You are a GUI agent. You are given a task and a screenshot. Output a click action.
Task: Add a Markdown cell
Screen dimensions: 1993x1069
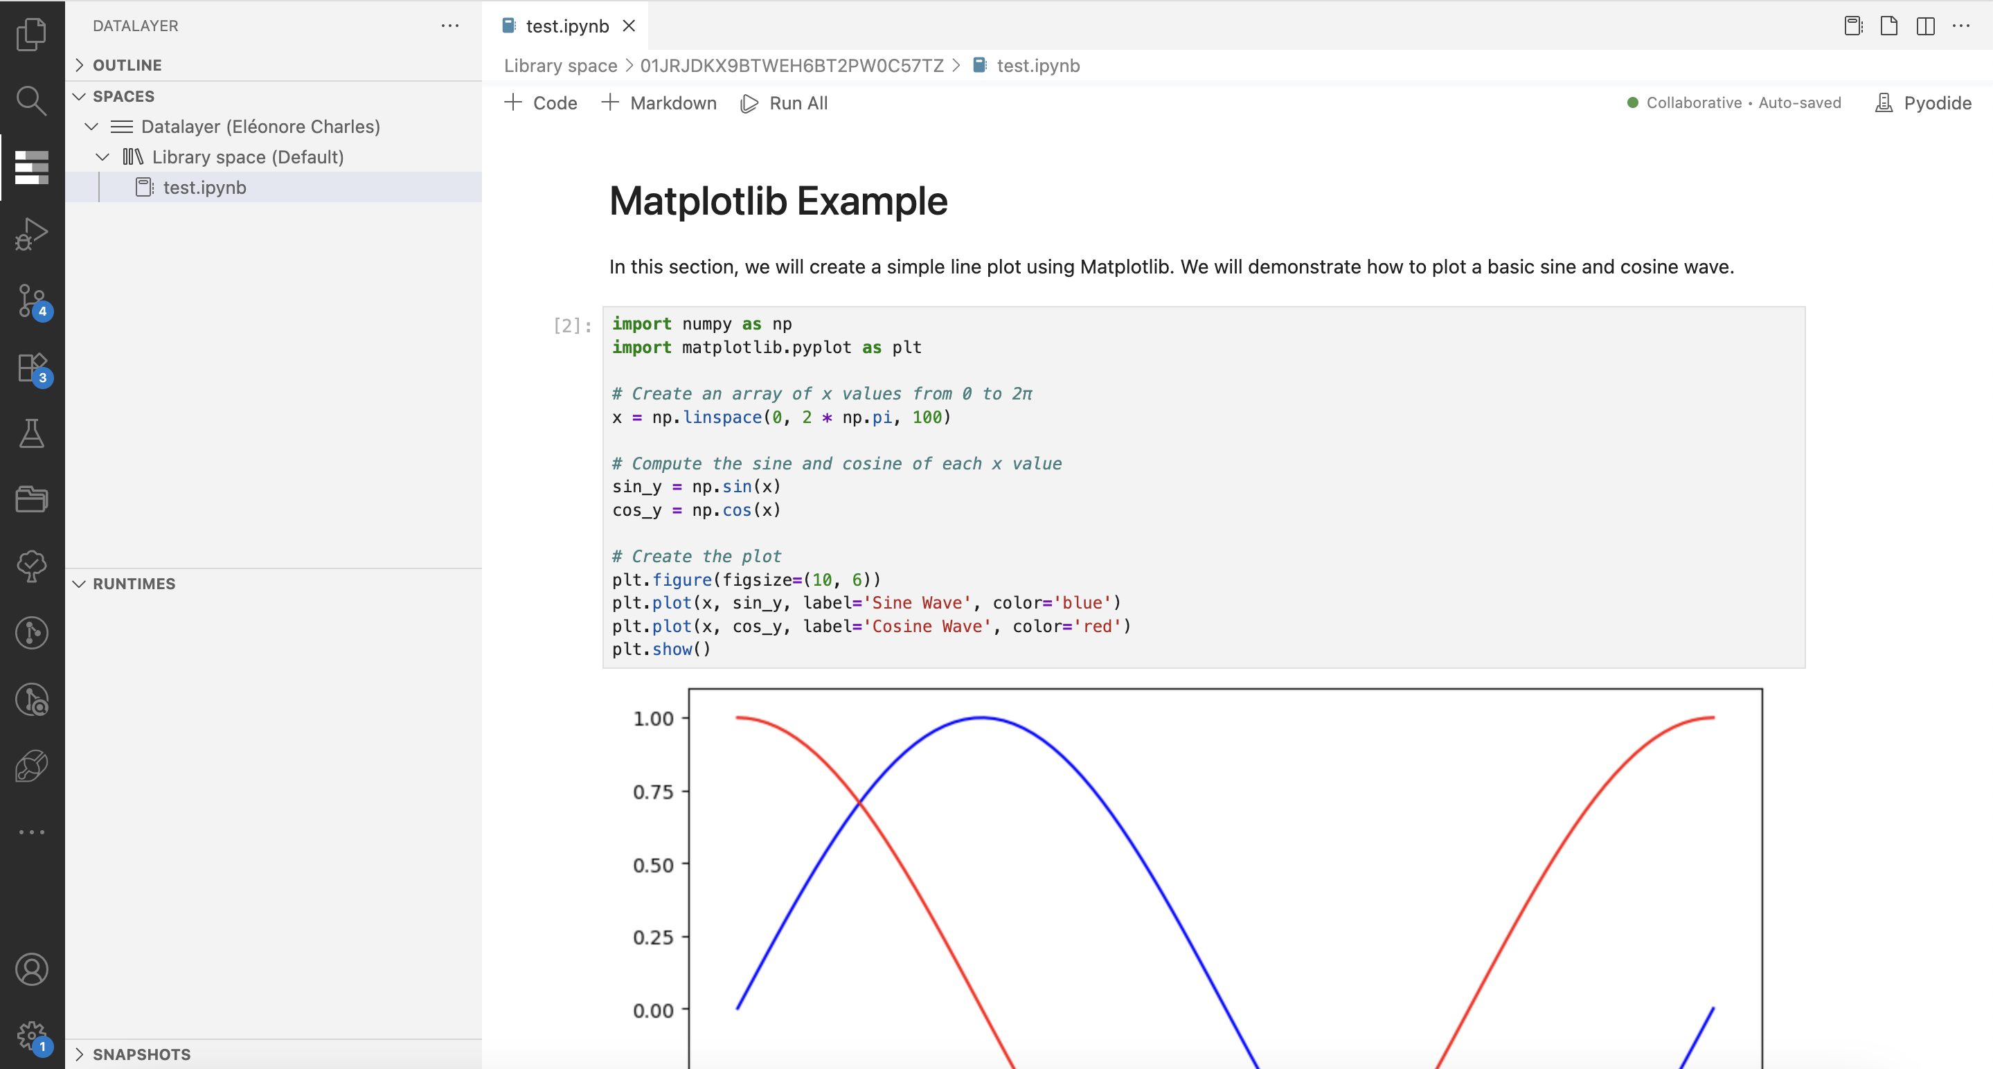[659, 103]
